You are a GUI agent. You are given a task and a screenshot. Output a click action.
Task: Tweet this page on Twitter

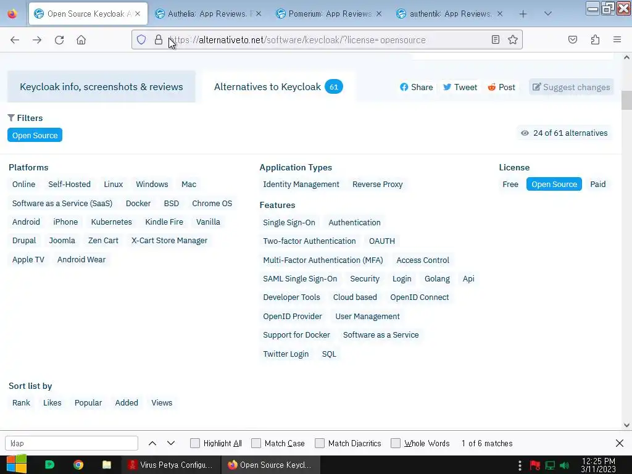coord(460,87)
